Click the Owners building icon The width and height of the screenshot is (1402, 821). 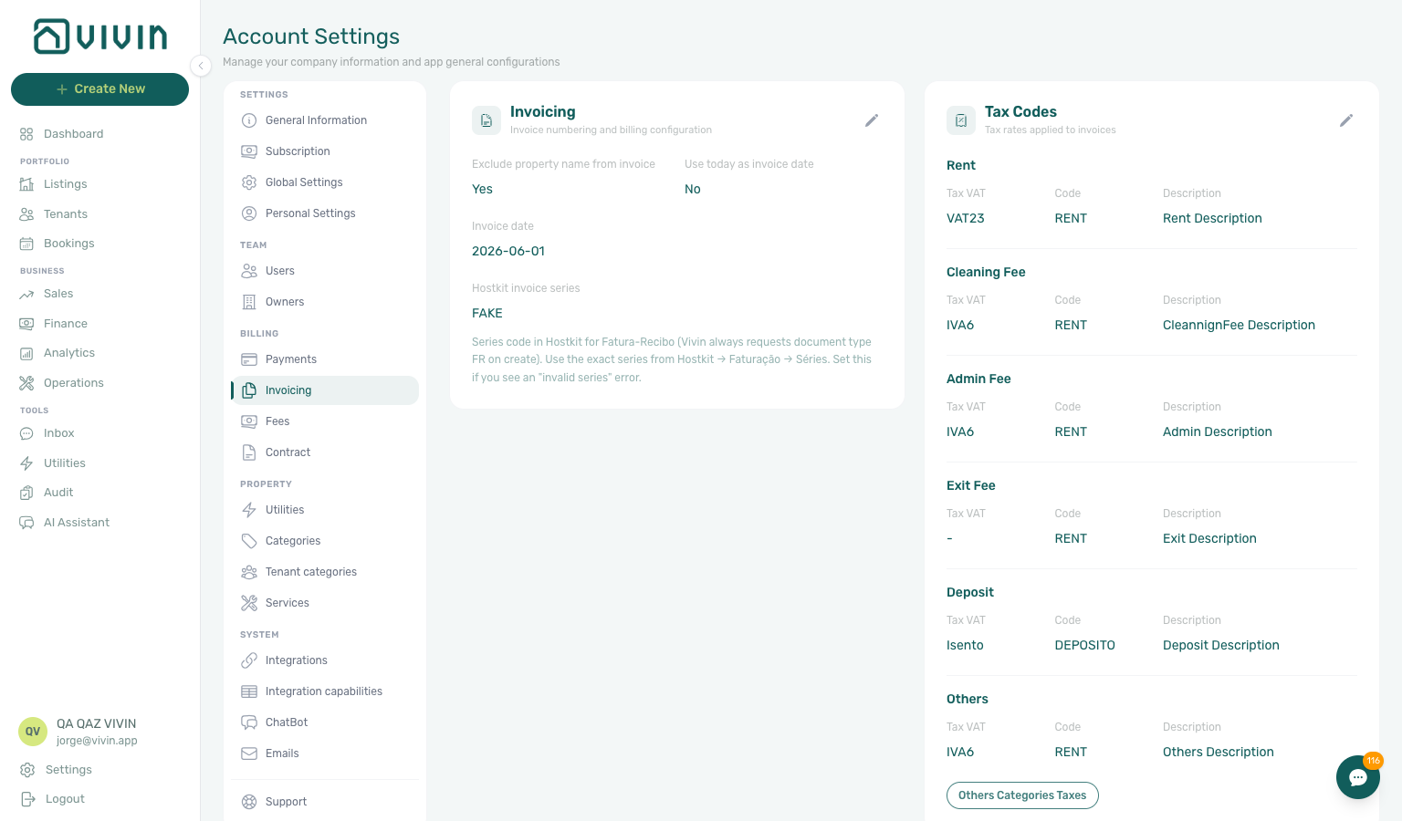click(249, 302)
